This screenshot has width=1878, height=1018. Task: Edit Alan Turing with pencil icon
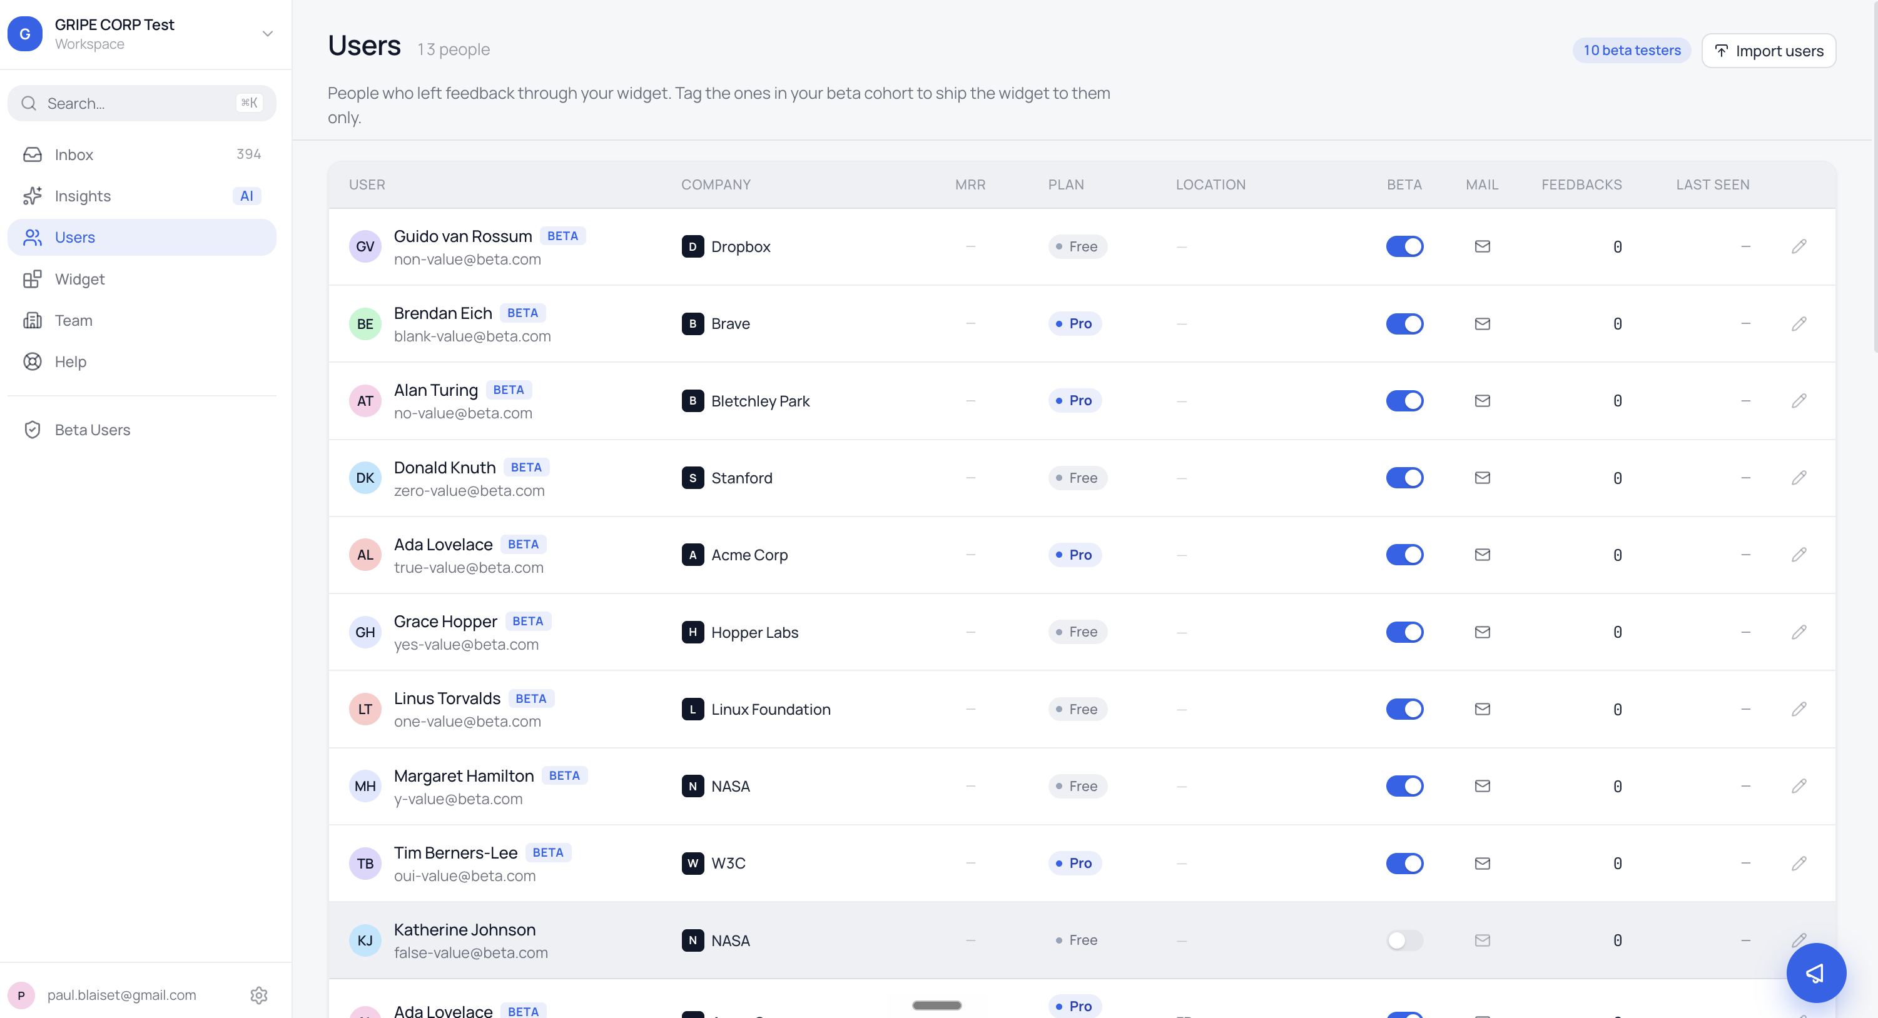point(1799,401)
